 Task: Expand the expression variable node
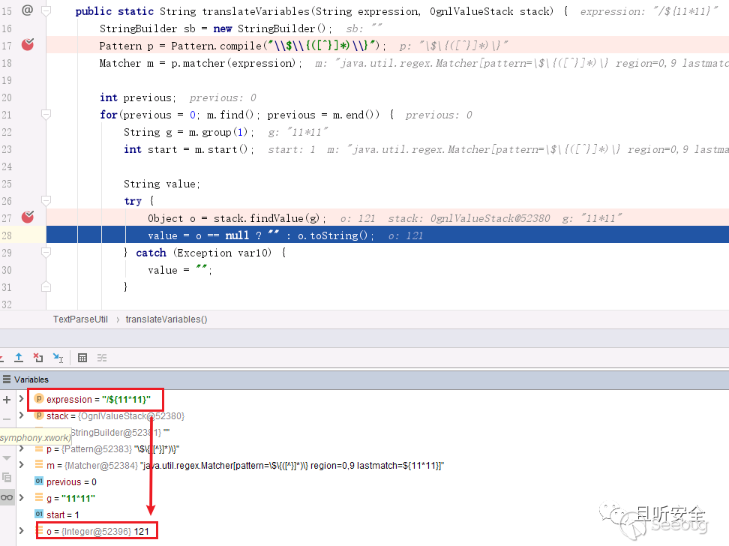tap(22, 399)
